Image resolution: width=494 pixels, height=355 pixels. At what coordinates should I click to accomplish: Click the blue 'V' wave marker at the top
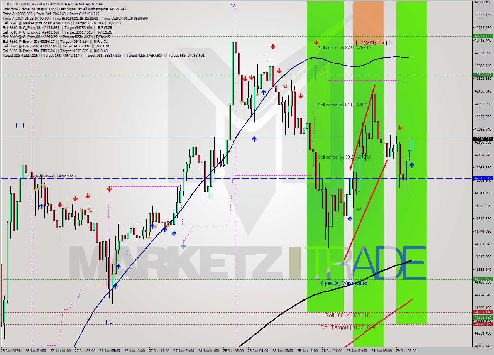232,5
